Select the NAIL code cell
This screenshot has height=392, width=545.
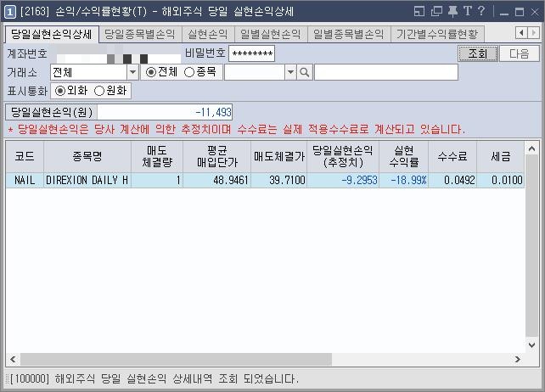[x=25, y=181]
